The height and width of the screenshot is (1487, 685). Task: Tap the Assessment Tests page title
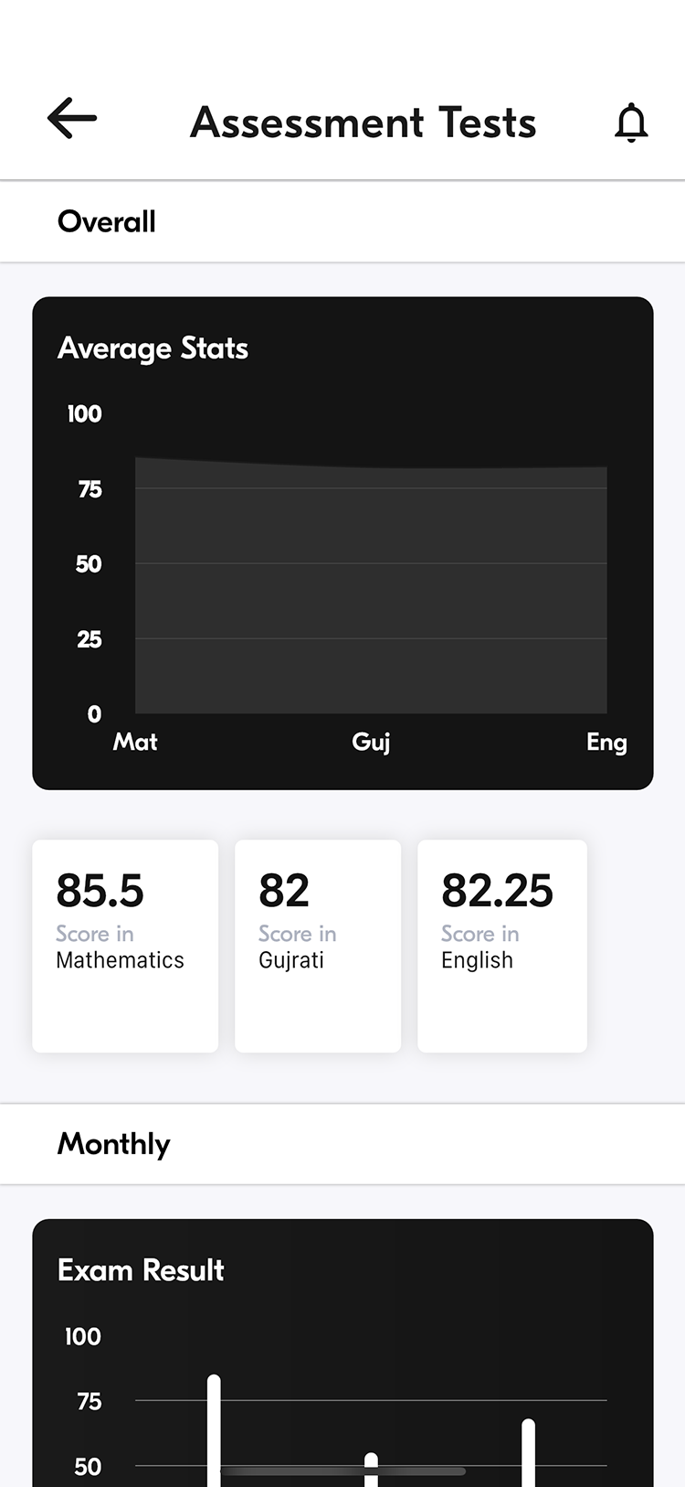[363, 123]
